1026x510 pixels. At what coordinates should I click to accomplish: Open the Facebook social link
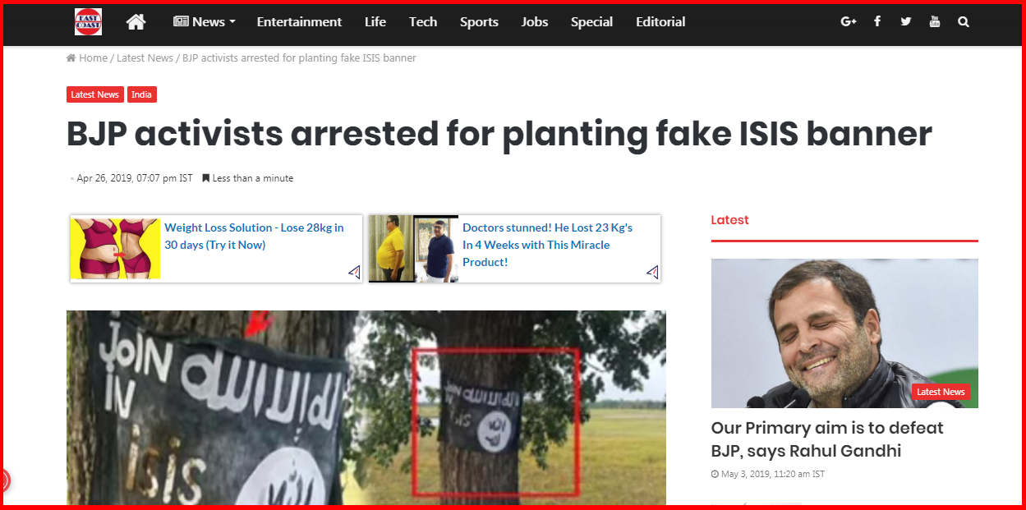tap(877, 22)
